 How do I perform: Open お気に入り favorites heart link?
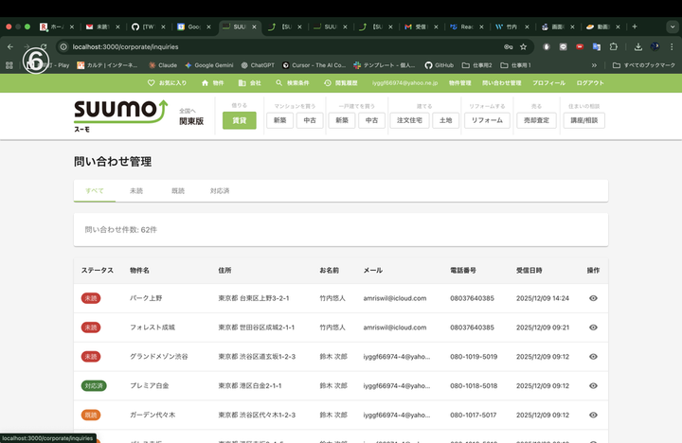click(x=167, y=83)
